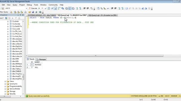Click Object Explorer vertical scrollbar thumb
Screen dimensions: 181x101
coord(23,77)
